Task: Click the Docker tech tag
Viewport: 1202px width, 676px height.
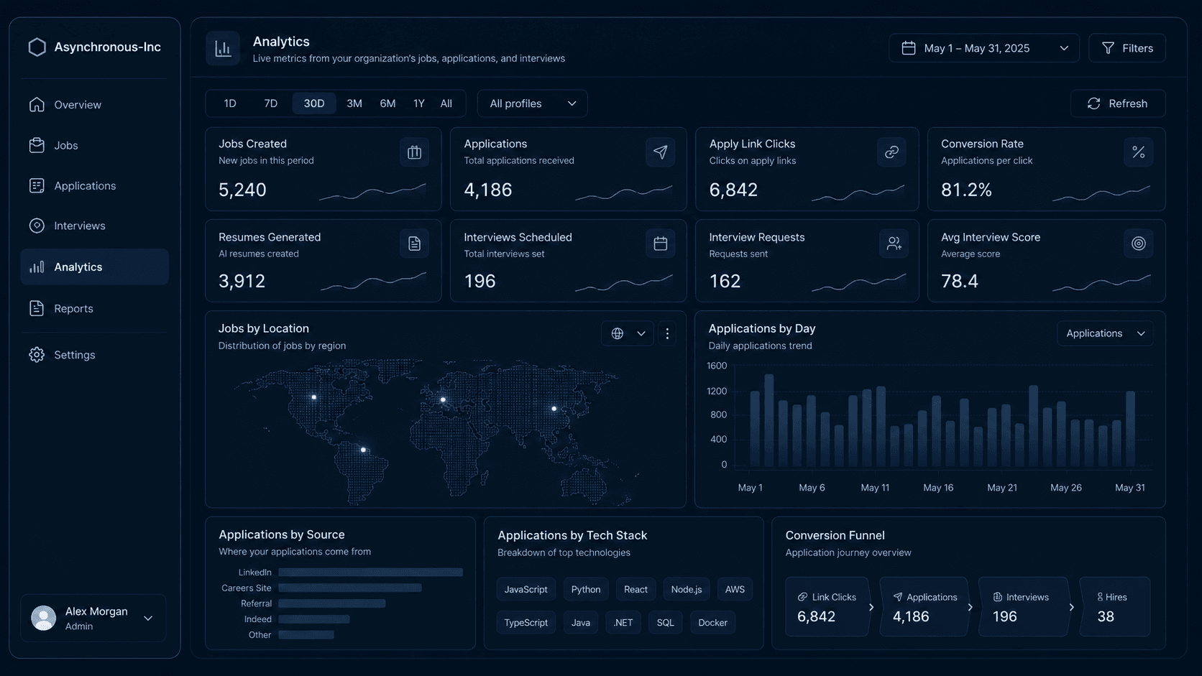Action: (x=712, y=623)
